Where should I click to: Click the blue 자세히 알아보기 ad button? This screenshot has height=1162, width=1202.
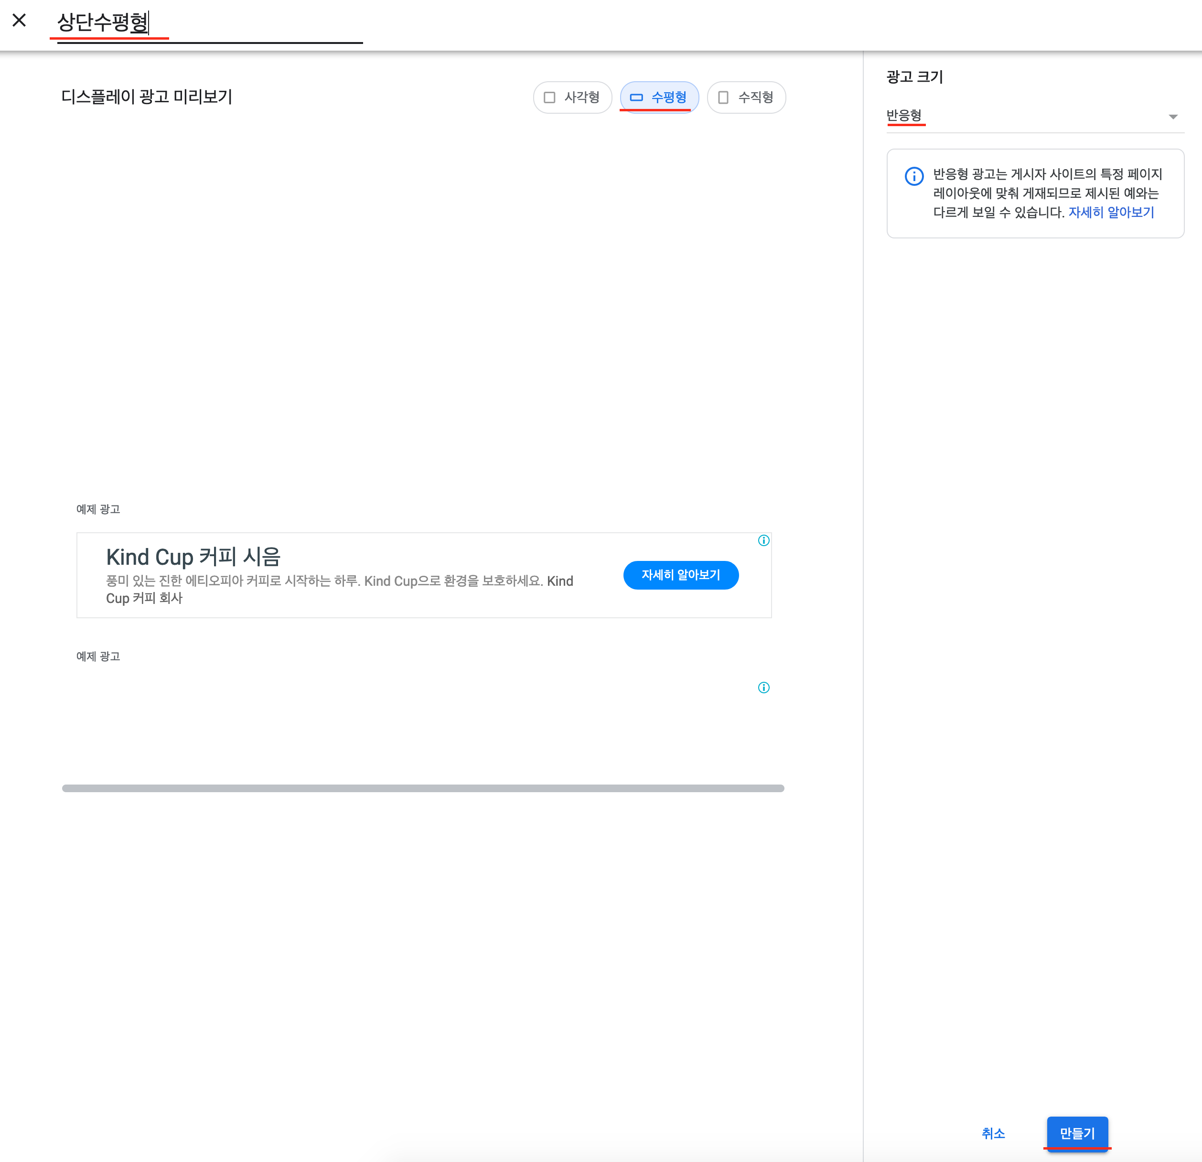click(x=681, y=575)
